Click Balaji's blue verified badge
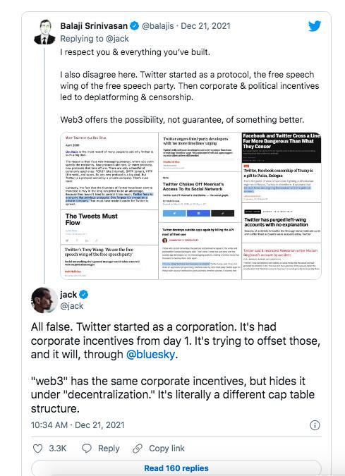The width and height of the screenshot is (345, 476). [134, 26]
